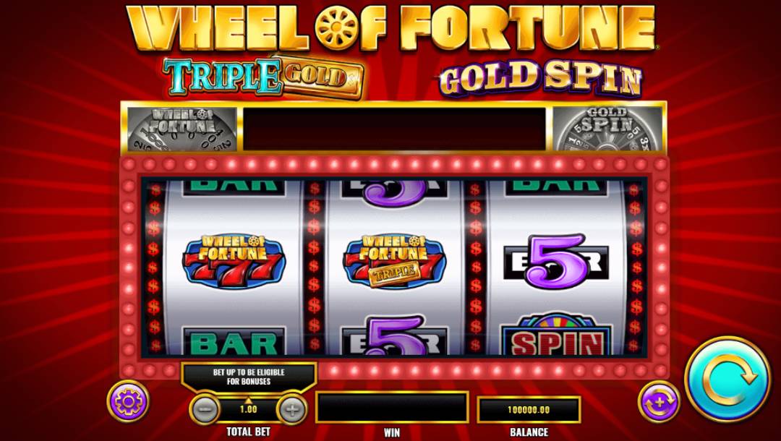Click the Triple Gold logo
This screenshot has height=441, width=781.
pyautogui.click(x=263, y=77)
